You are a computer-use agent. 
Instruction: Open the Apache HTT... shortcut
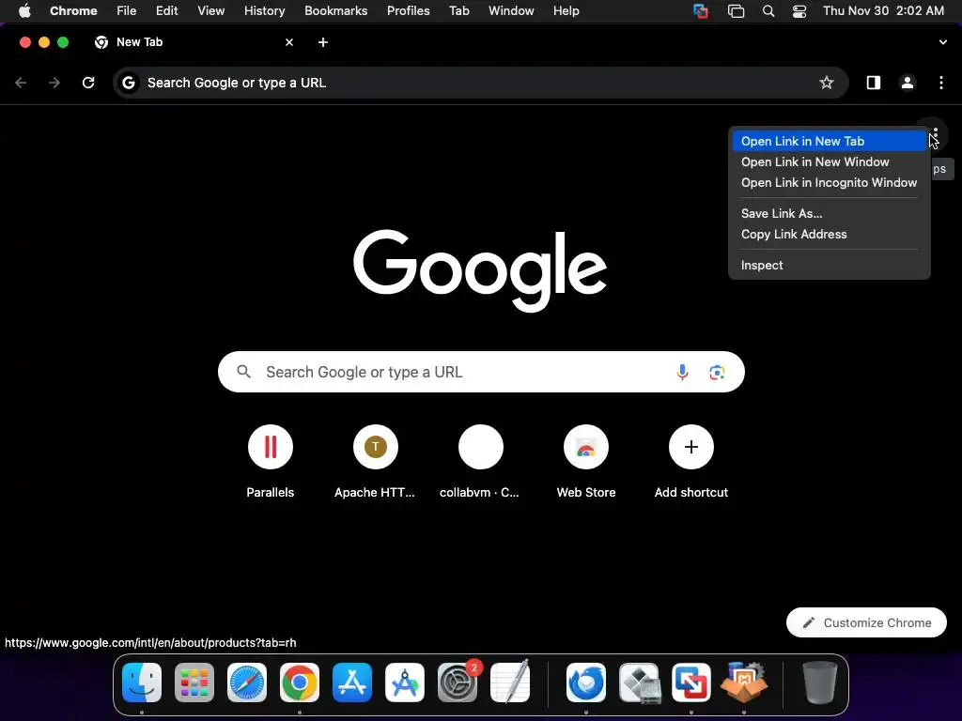(375, 461)
